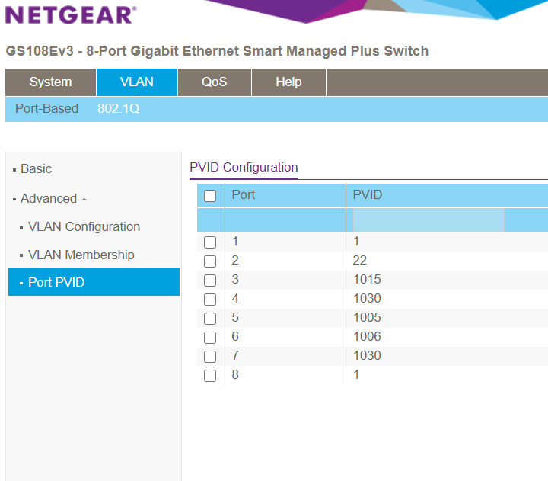Check the box for port 5
This screenshot has width=548, height=481.
210,319
